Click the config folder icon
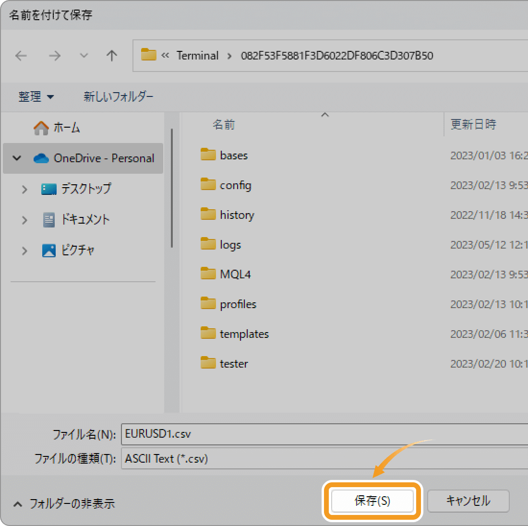 (x=208, y=184)
